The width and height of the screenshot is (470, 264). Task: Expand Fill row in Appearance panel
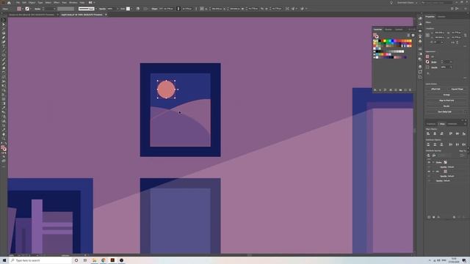(x=433, y=172)
